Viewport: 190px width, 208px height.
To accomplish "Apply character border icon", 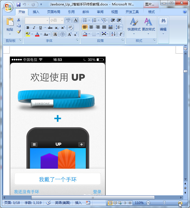I will 75,20.
